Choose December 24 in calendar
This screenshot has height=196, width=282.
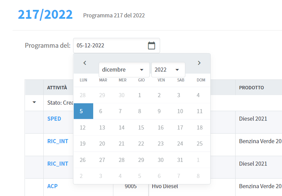point(181,144)
